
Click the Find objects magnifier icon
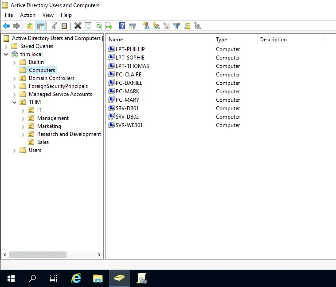point(187,26)
